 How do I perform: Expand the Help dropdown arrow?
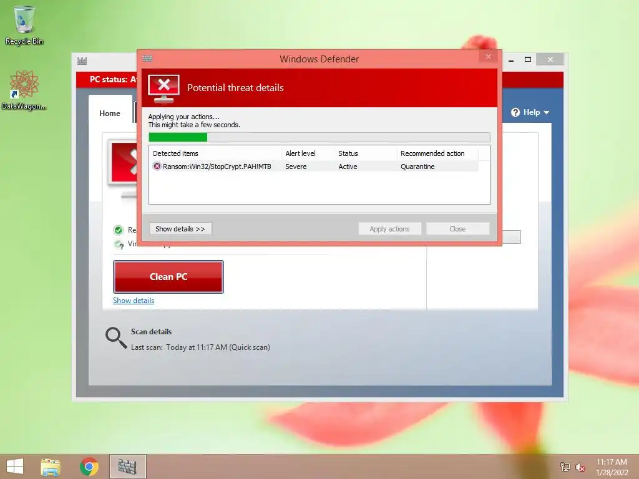click(547, 112)
